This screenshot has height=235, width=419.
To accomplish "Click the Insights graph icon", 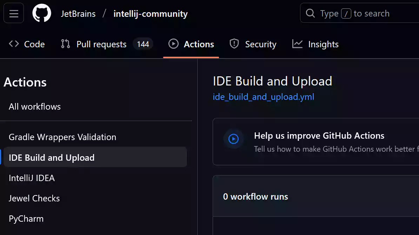I will [x=297, y=44].
